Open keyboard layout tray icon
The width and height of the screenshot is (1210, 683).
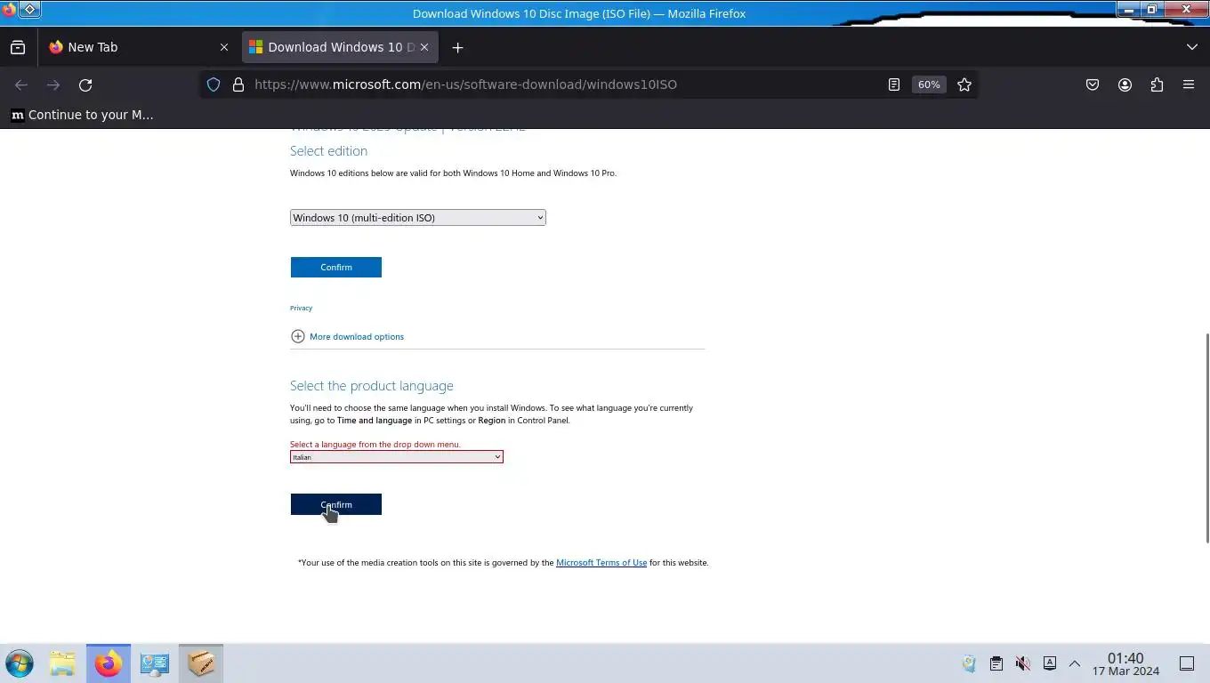click(1050, 663)
